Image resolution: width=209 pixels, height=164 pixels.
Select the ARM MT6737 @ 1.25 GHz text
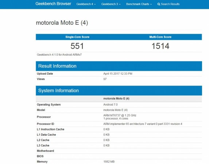[x=120, y=116]
